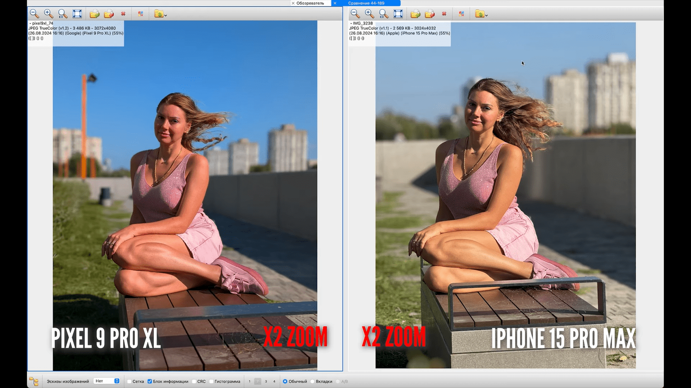Zoom in on the left Pixel pane

pyautogui.click(x=49, y=14)
